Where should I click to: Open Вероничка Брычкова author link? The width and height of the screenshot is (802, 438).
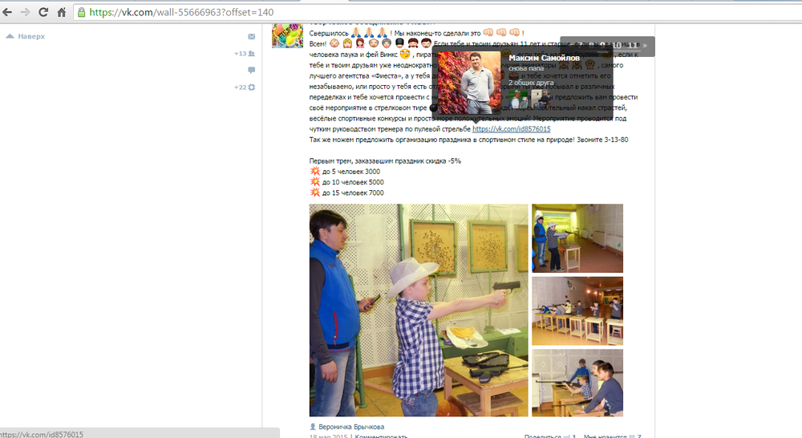point(352,426)
